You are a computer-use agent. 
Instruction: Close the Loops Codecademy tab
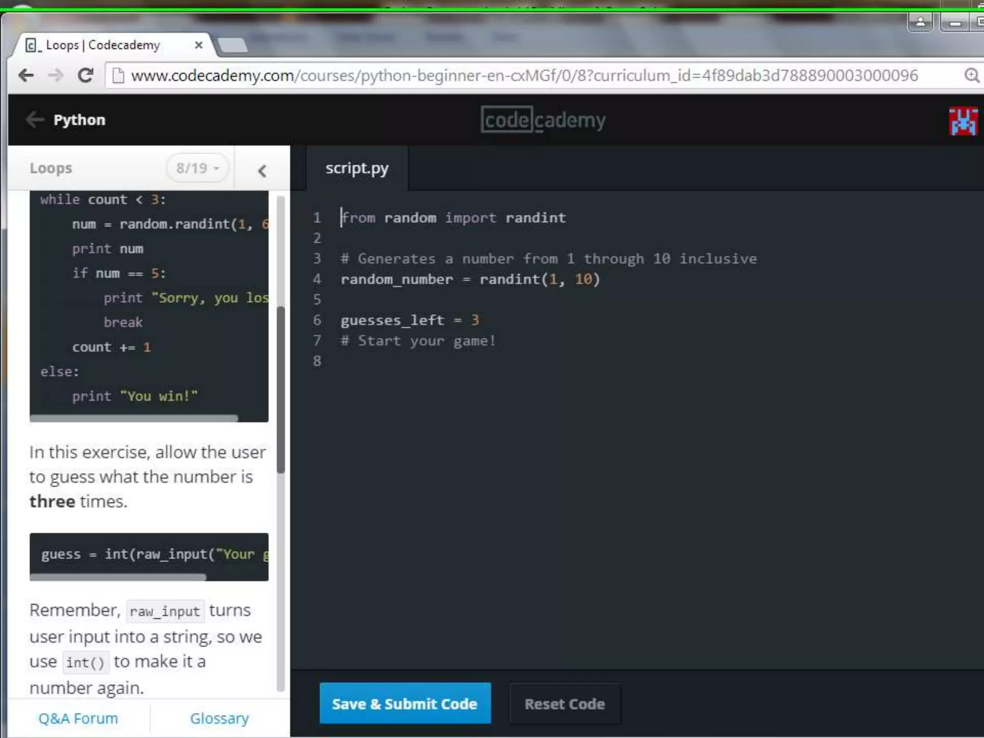[198, 45]
